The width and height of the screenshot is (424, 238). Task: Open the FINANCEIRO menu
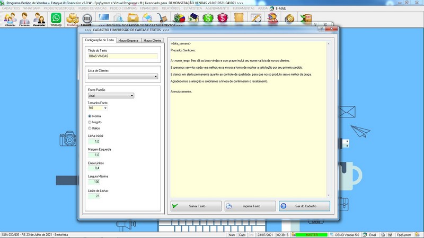pos(149,8)
